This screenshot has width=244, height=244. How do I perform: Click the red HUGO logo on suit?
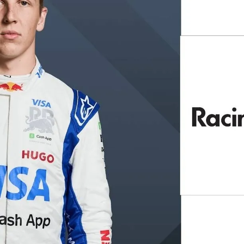38,156
